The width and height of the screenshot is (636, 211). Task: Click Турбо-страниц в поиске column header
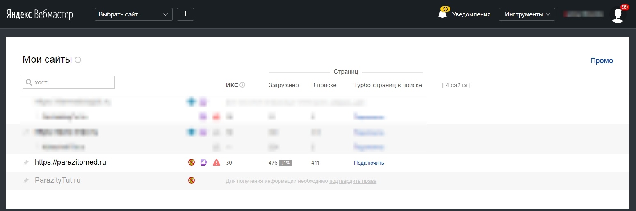pos(388,85)
